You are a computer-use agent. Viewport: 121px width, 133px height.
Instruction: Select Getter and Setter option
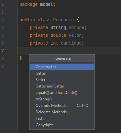[62, 86]
